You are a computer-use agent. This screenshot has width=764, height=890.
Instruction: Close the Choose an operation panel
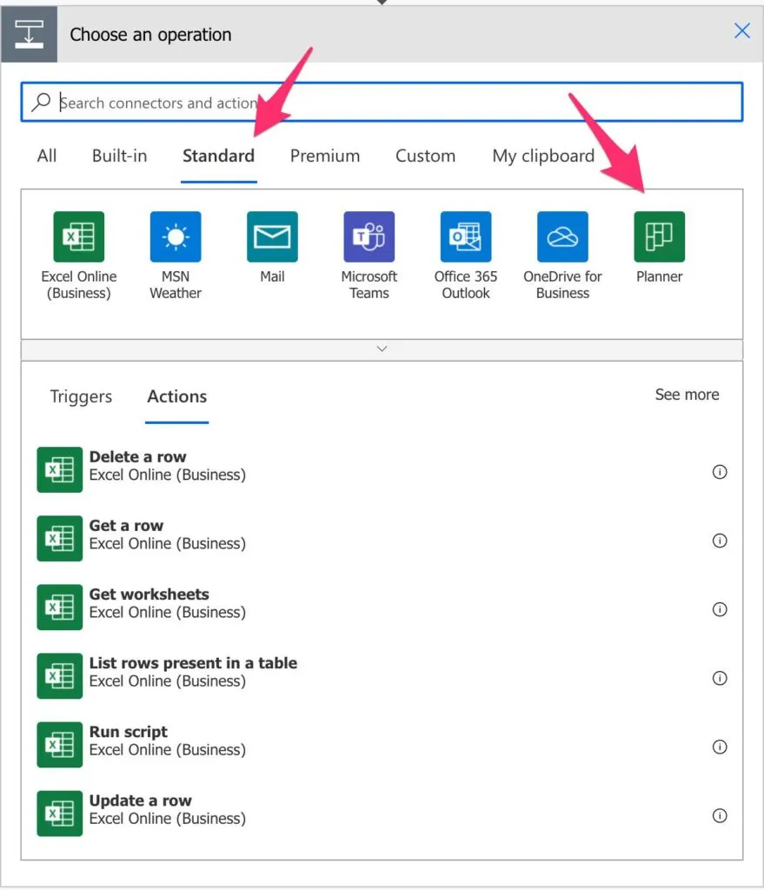click(741, 31)
